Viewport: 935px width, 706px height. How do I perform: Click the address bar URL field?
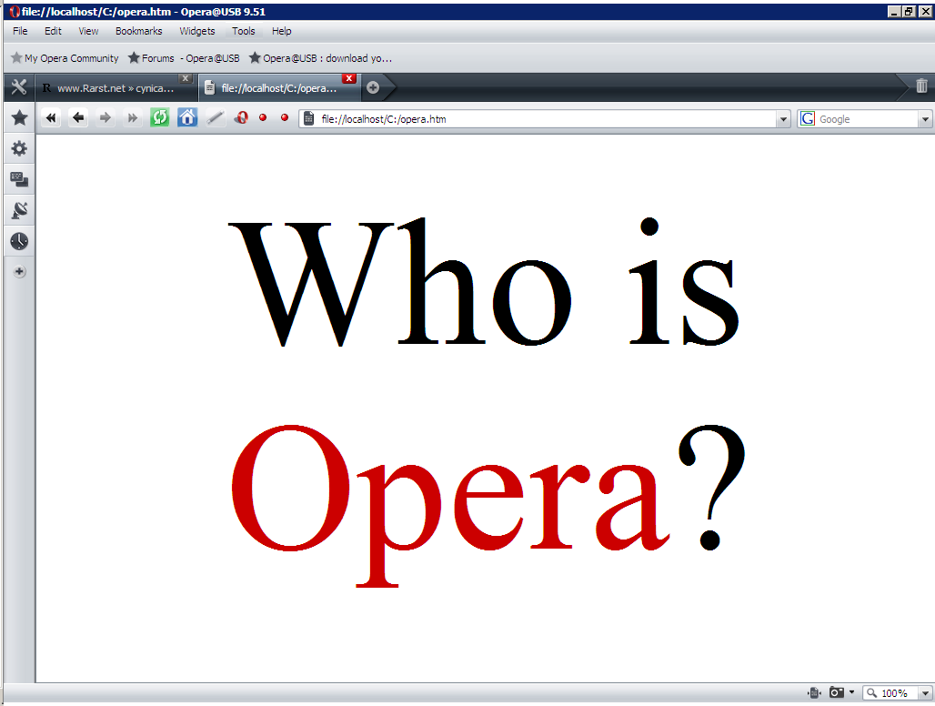click(x=545, y=118)
